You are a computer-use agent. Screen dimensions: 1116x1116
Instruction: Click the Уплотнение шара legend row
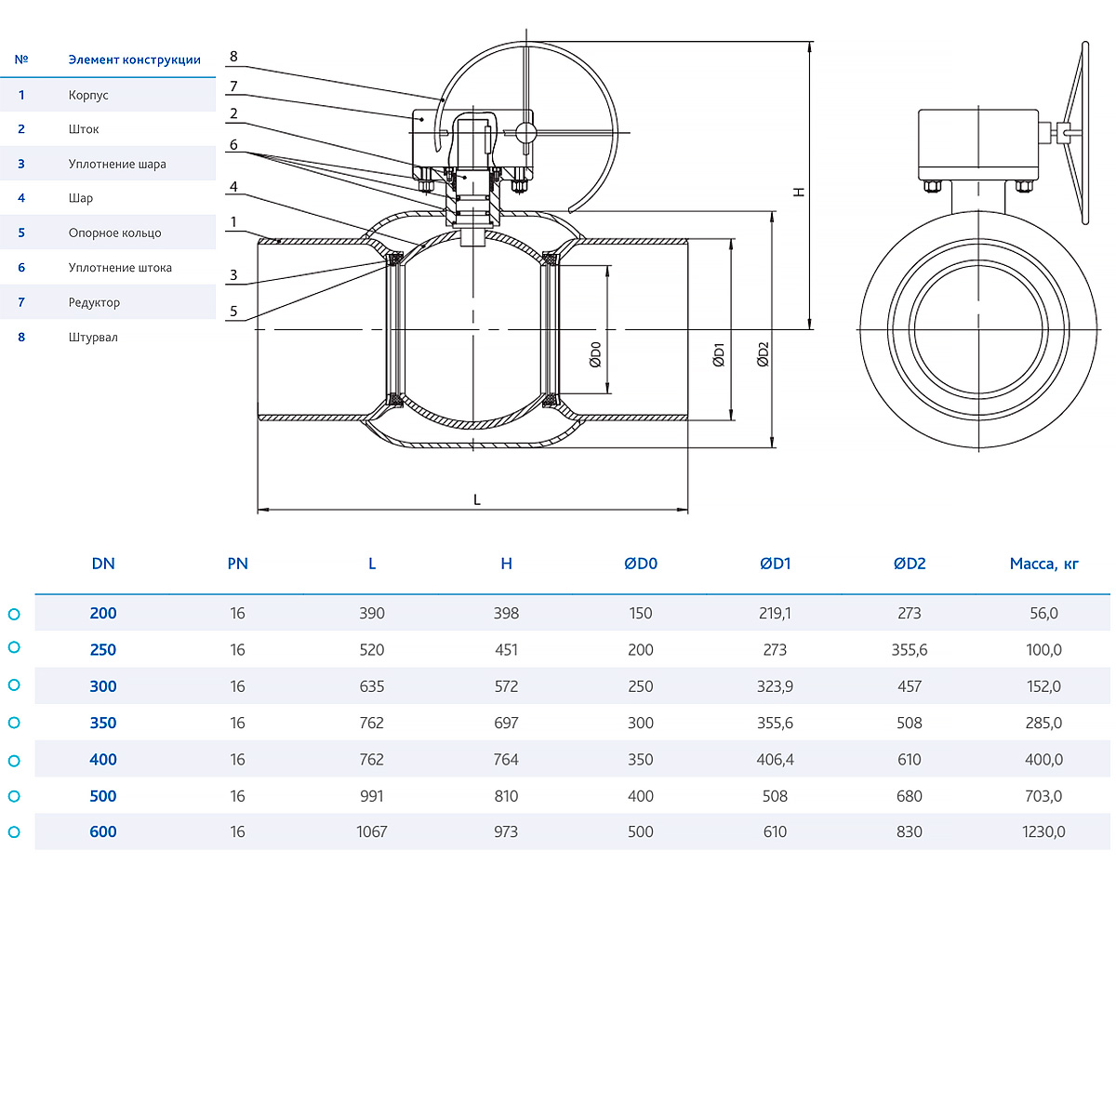click(x=117, y=164)
